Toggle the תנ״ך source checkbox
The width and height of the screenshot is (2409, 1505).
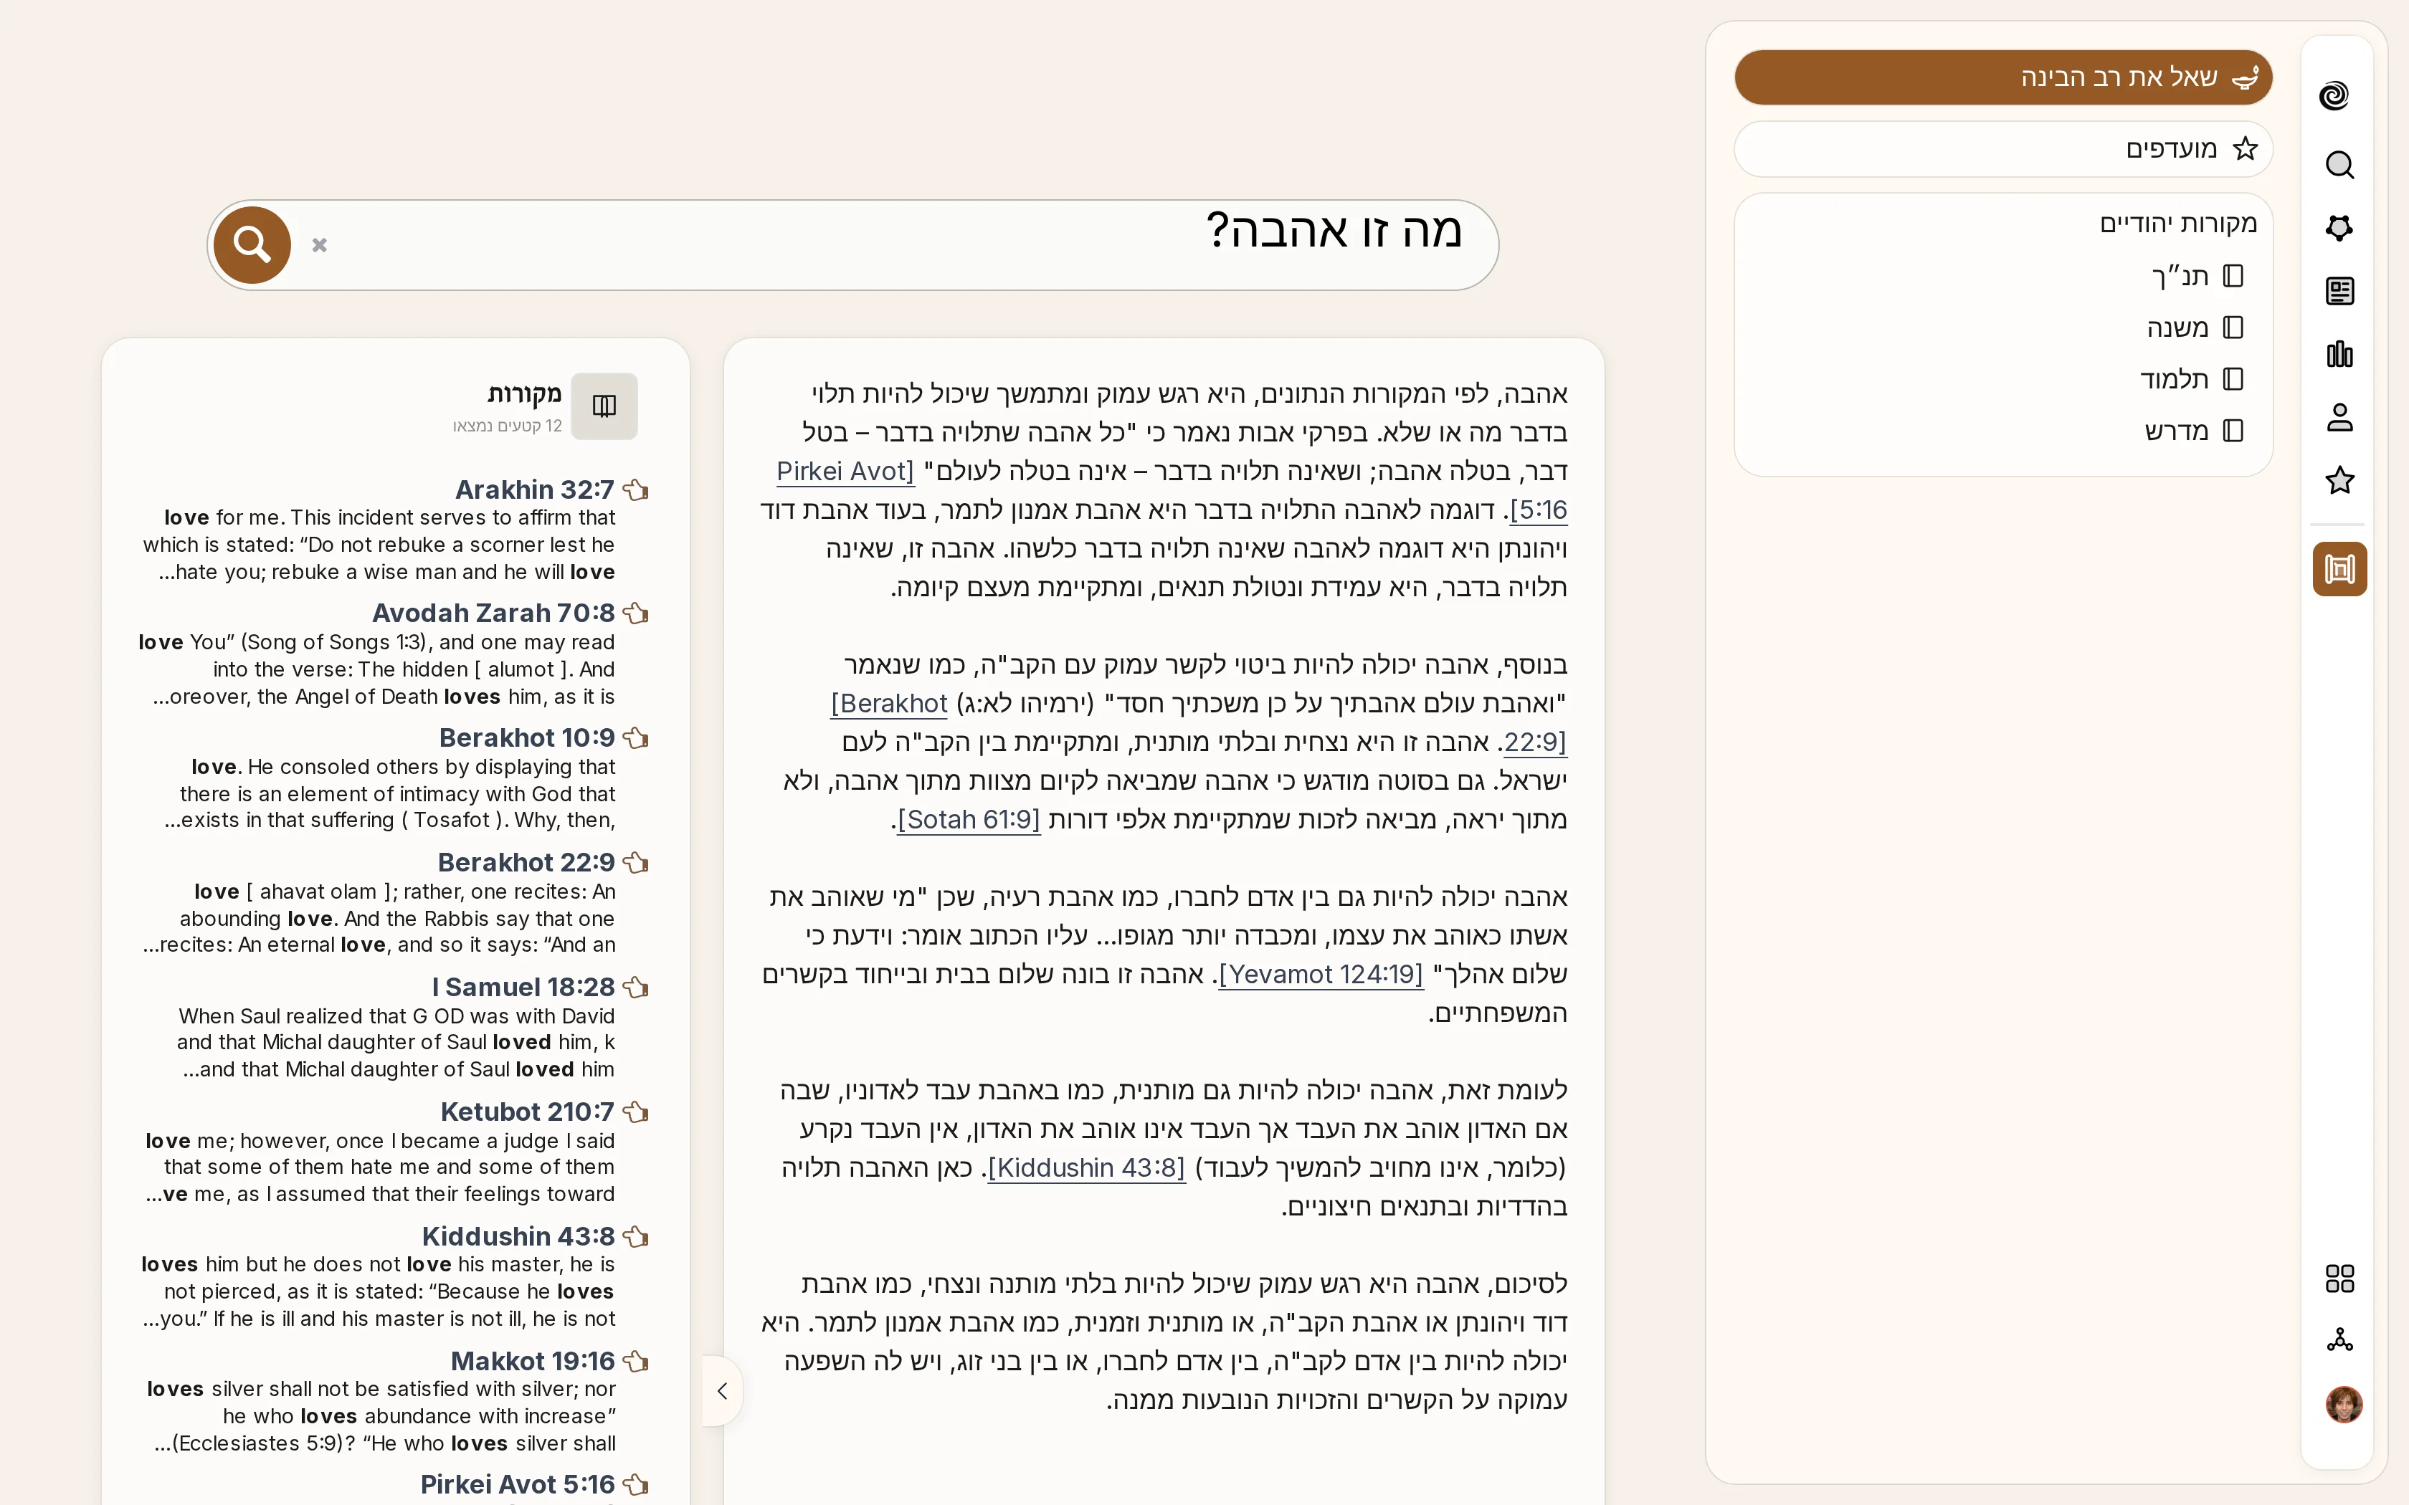point(2233,276)
